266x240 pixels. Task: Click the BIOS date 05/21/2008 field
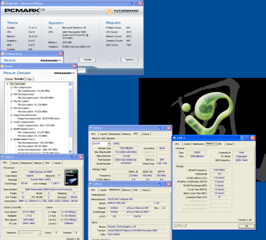(137, 235)
